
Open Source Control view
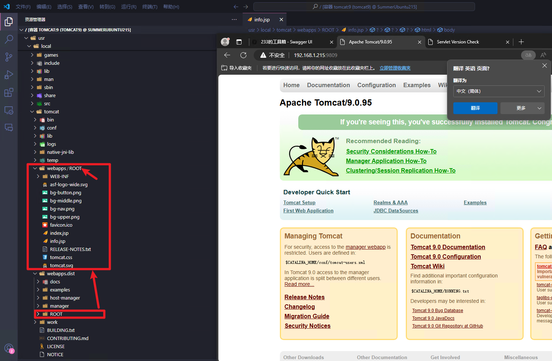pos(9,57)
